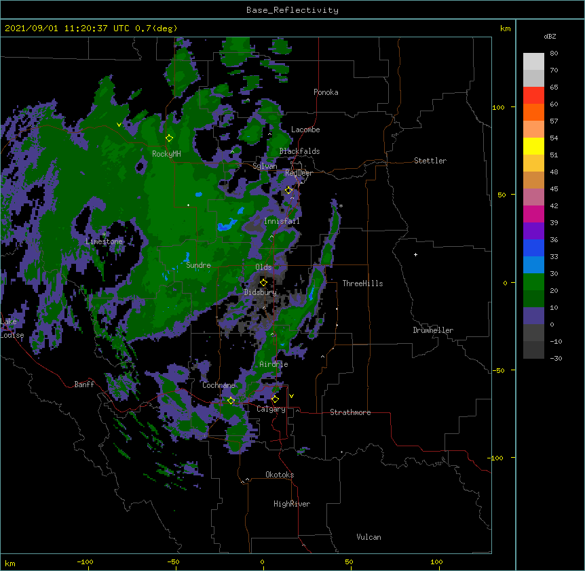The image size is (585, 571).
Task: Click the HighRiver city label
Action: 292,504
